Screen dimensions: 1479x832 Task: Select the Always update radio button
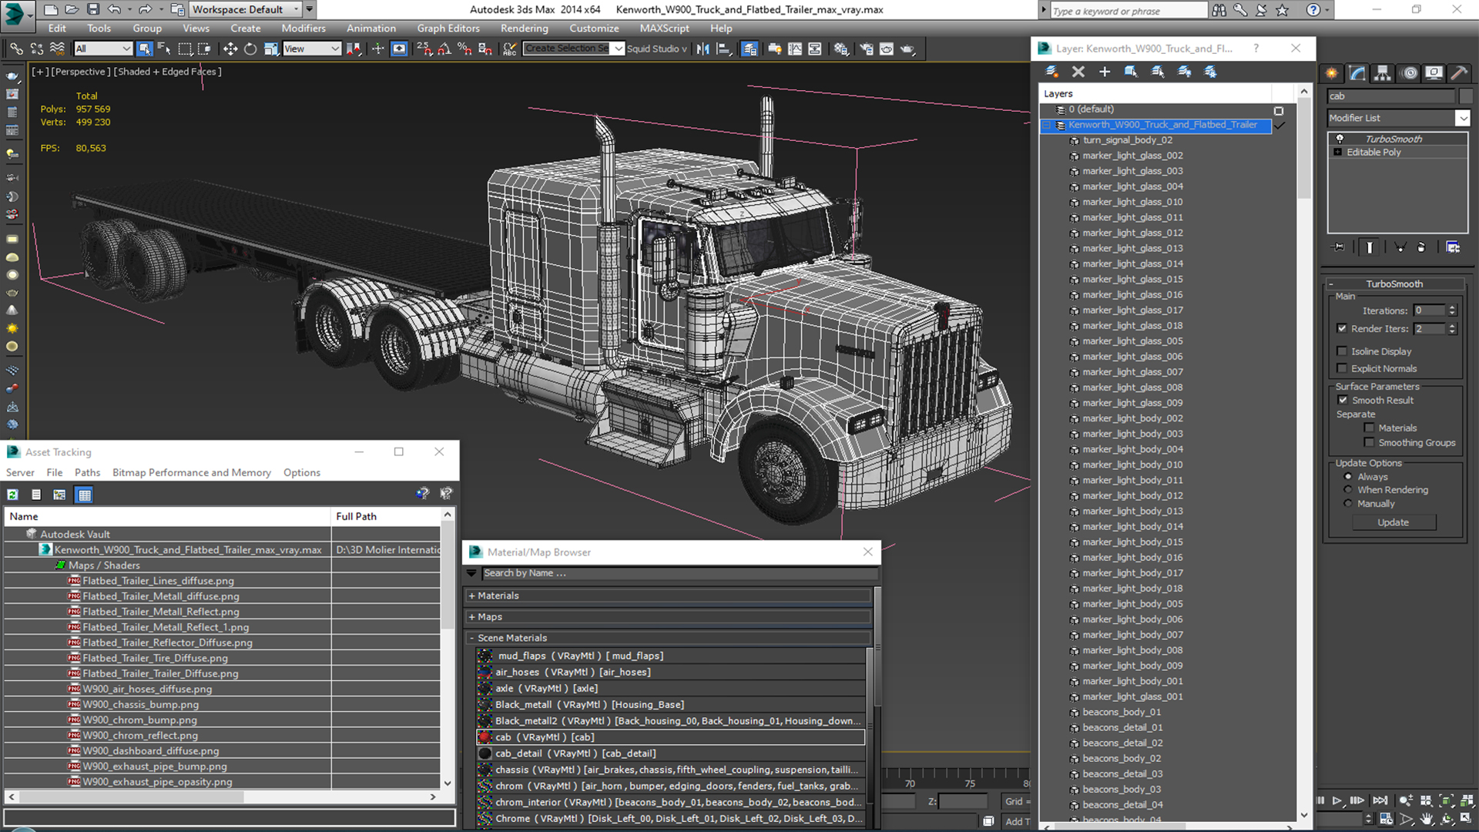(x=1348, y=477)
